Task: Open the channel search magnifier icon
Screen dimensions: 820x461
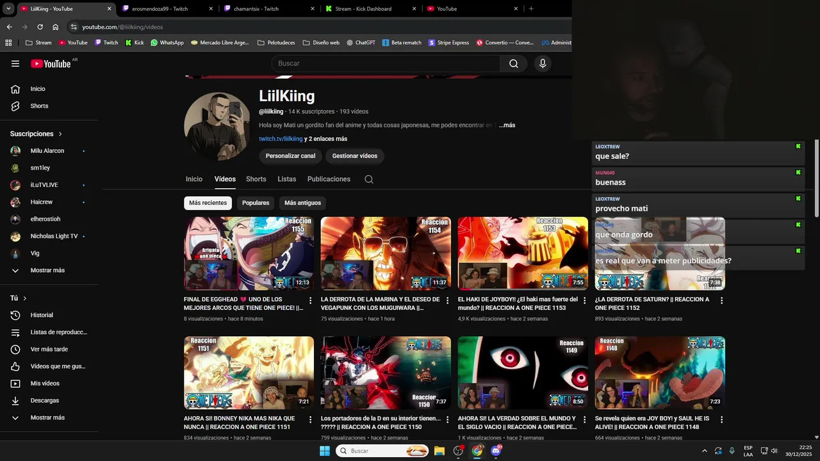Action: pos(369,179)
